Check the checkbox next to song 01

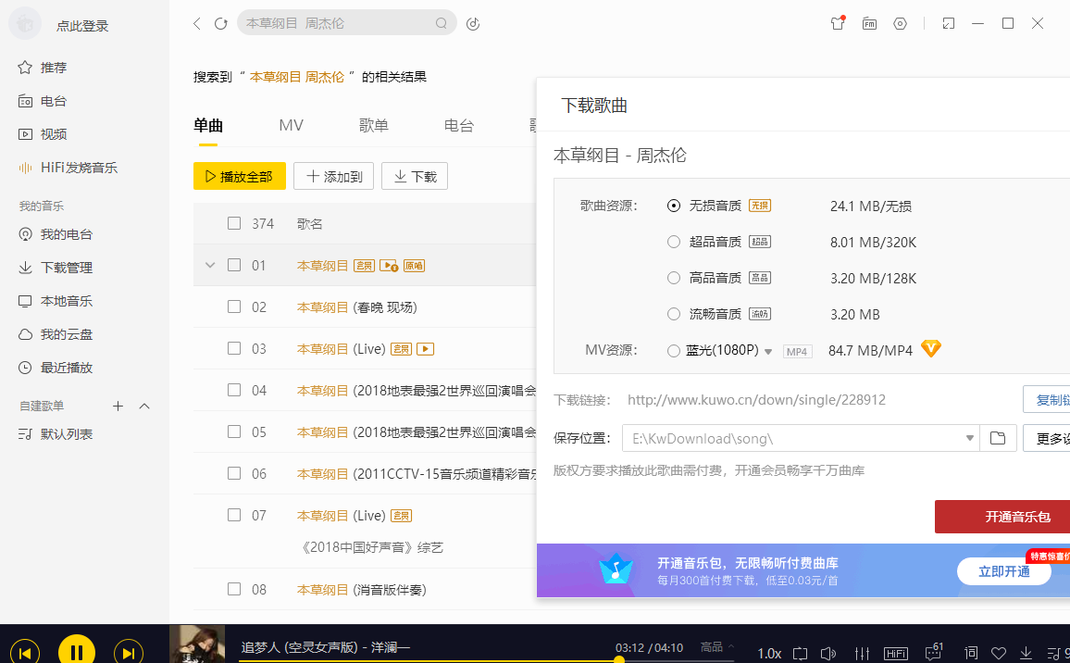point(234,264)
